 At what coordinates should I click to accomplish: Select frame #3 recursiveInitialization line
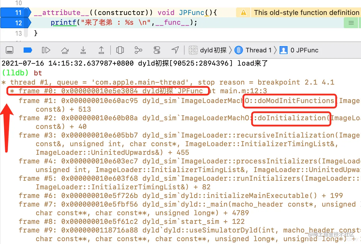click(x=190, y=144)
